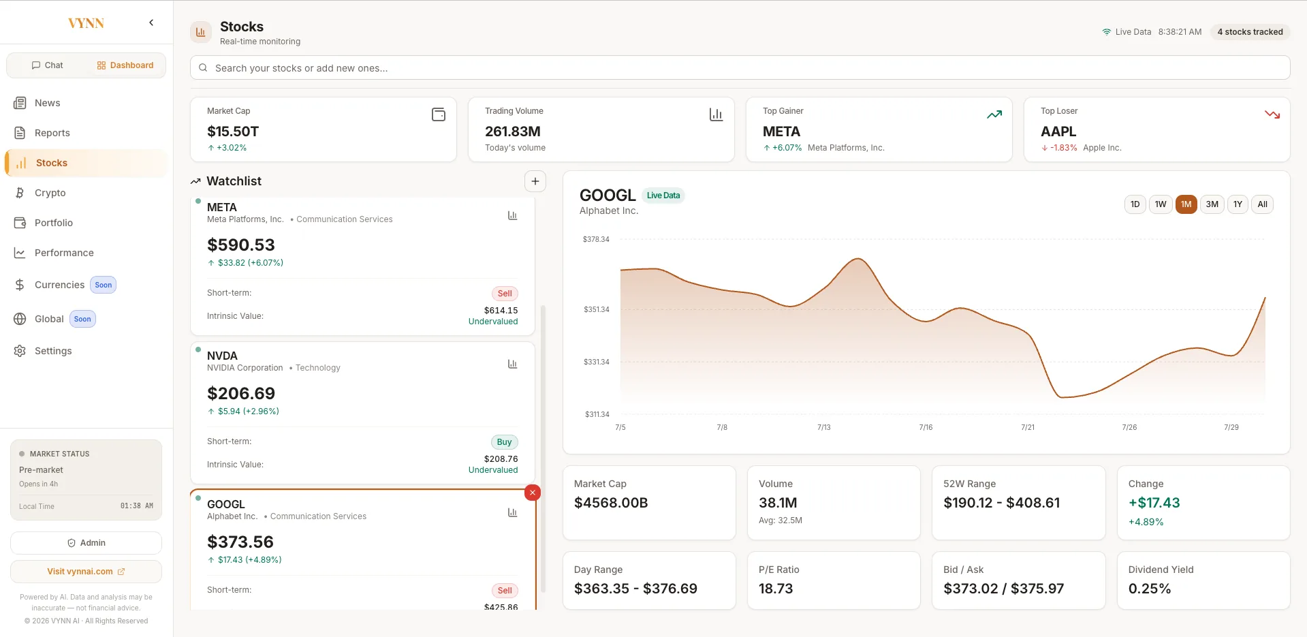The height and width of the screenshot is (637, 1307).
Task: Select Stocks in the sidebar
Action: (x=86, y=163)
